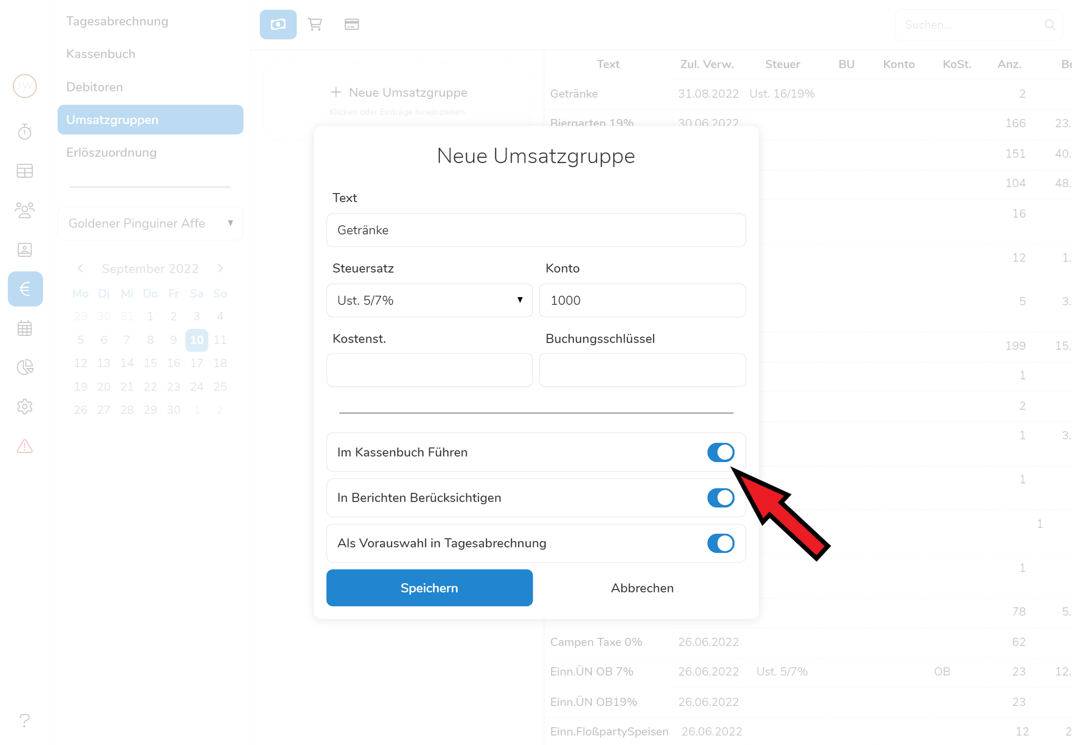Open the Steuersatz dropdown
This screenshot has height=745, width=1072.
[x=429, y=300]
